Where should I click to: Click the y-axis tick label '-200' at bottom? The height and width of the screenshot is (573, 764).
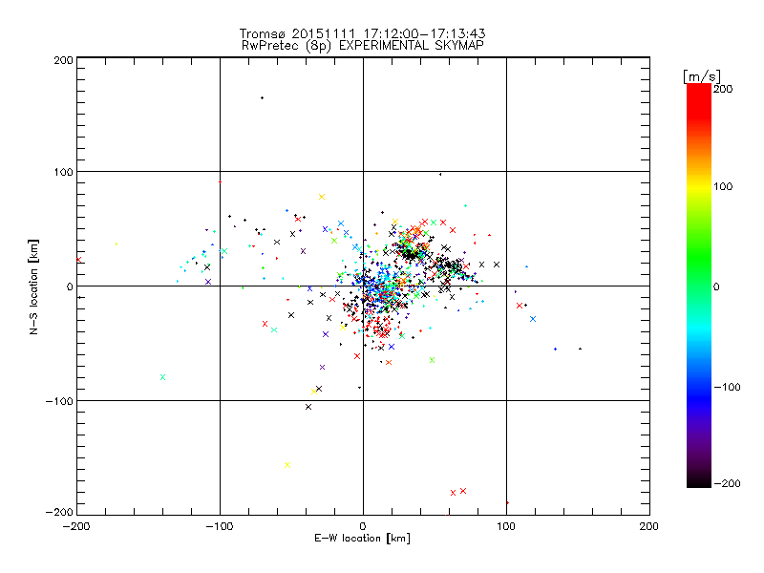59,512
